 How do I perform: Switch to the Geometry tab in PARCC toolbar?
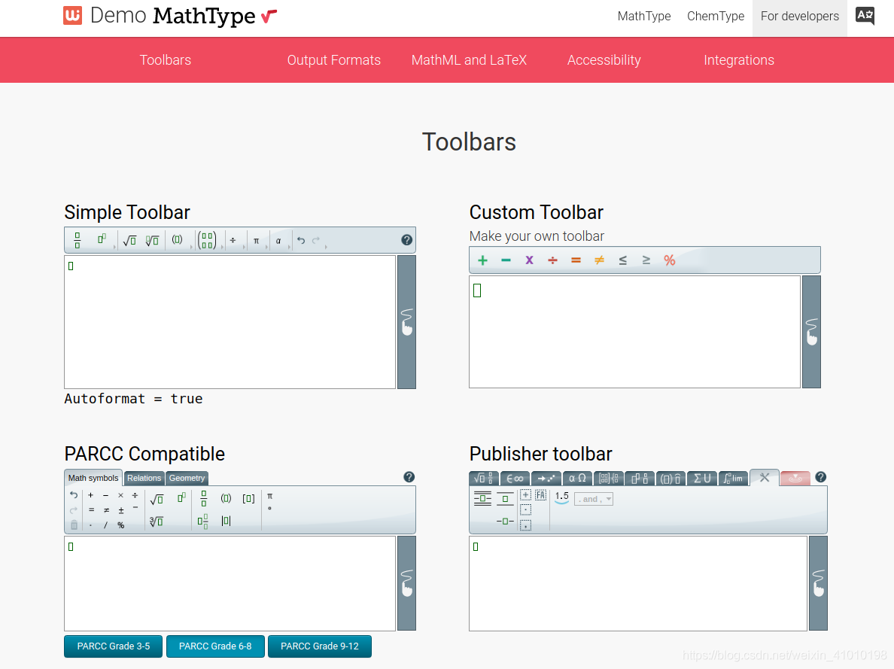187,478
